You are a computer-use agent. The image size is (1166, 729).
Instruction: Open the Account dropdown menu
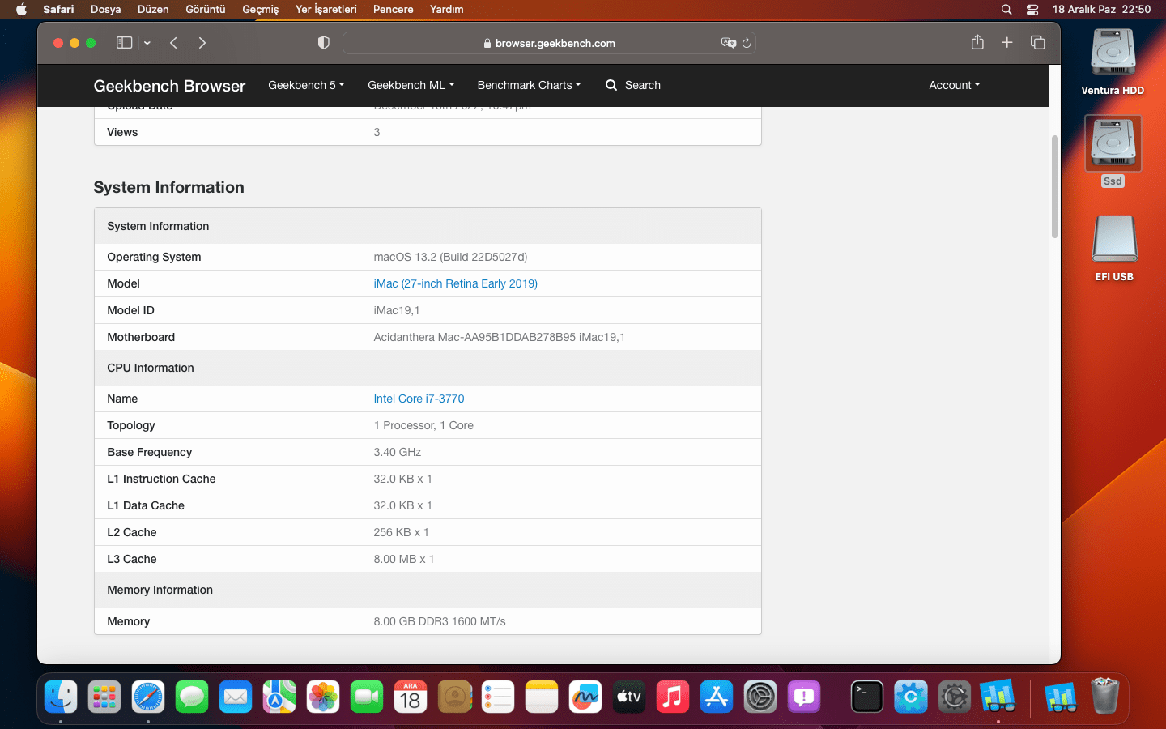(x=954, y=85)
